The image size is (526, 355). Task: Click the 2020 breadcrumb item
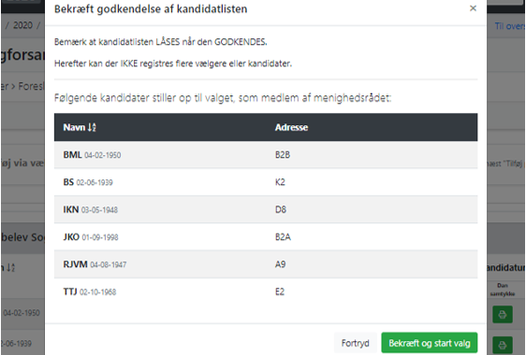tap(22, 25)
